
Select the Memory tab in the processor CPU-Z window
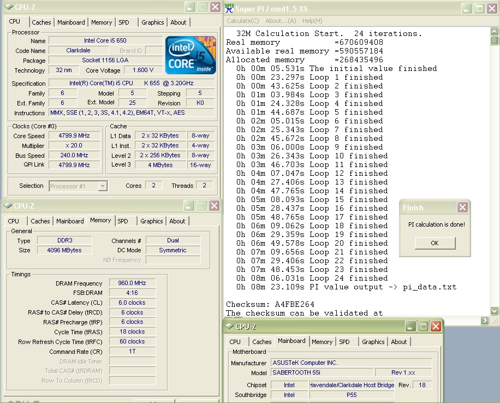pyautogui.click(x=102, y=22)
